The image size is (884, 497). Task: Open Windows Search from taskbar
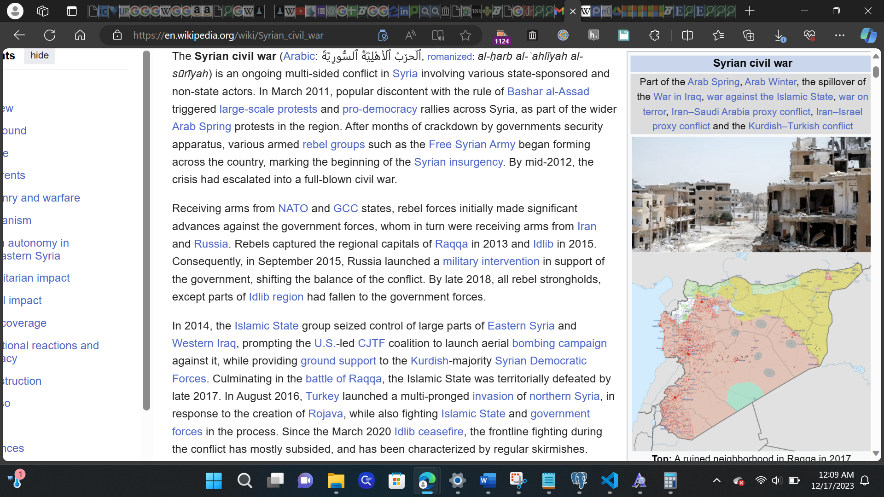244,481
